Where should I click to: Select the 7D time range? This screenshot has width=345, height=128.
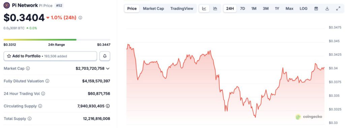(x=243, y=9)
